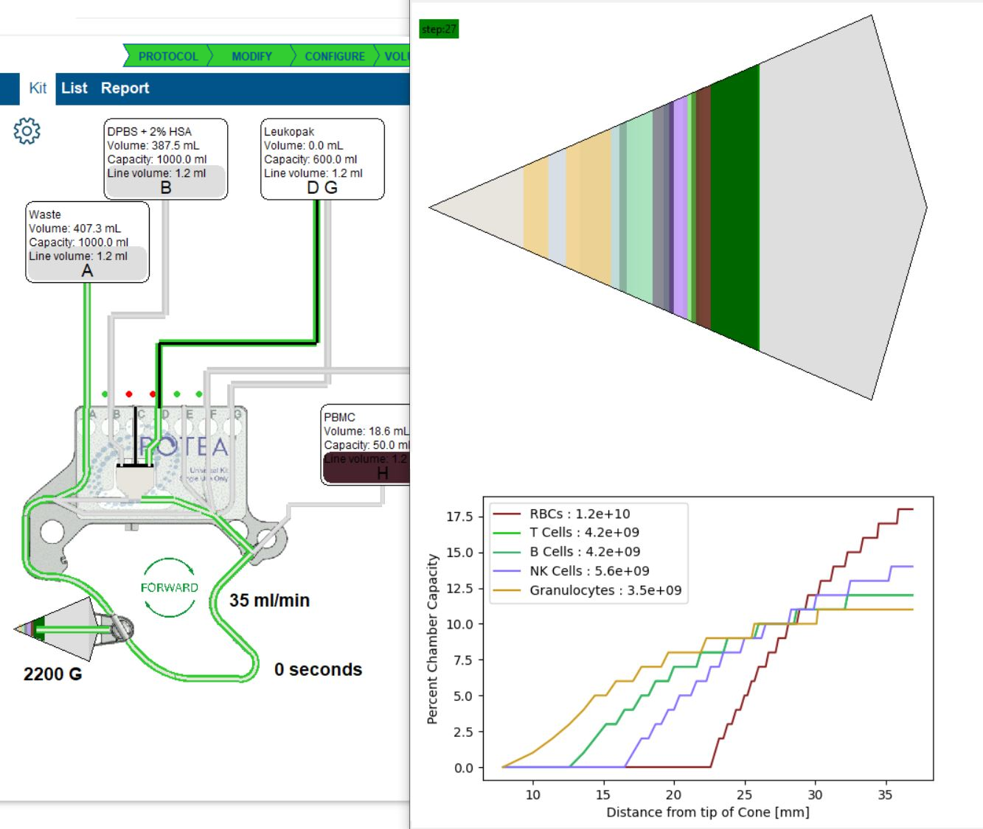Go to the MODIFY step
Viewport: 983px width, 829px height.
[251, 56]
